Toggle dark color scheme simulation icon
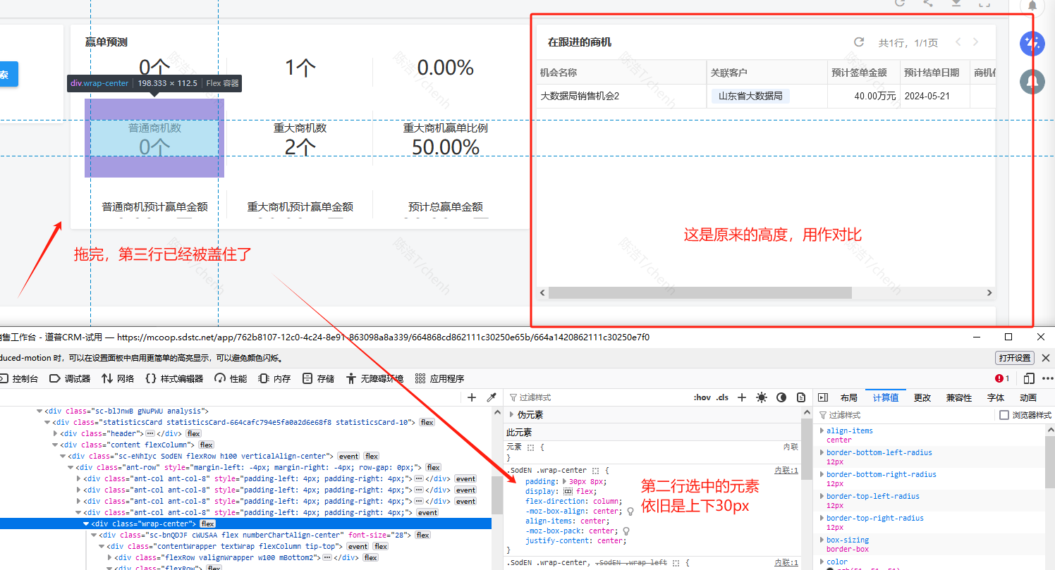Viewport: 1055px width, 570px height. (781, 397)
